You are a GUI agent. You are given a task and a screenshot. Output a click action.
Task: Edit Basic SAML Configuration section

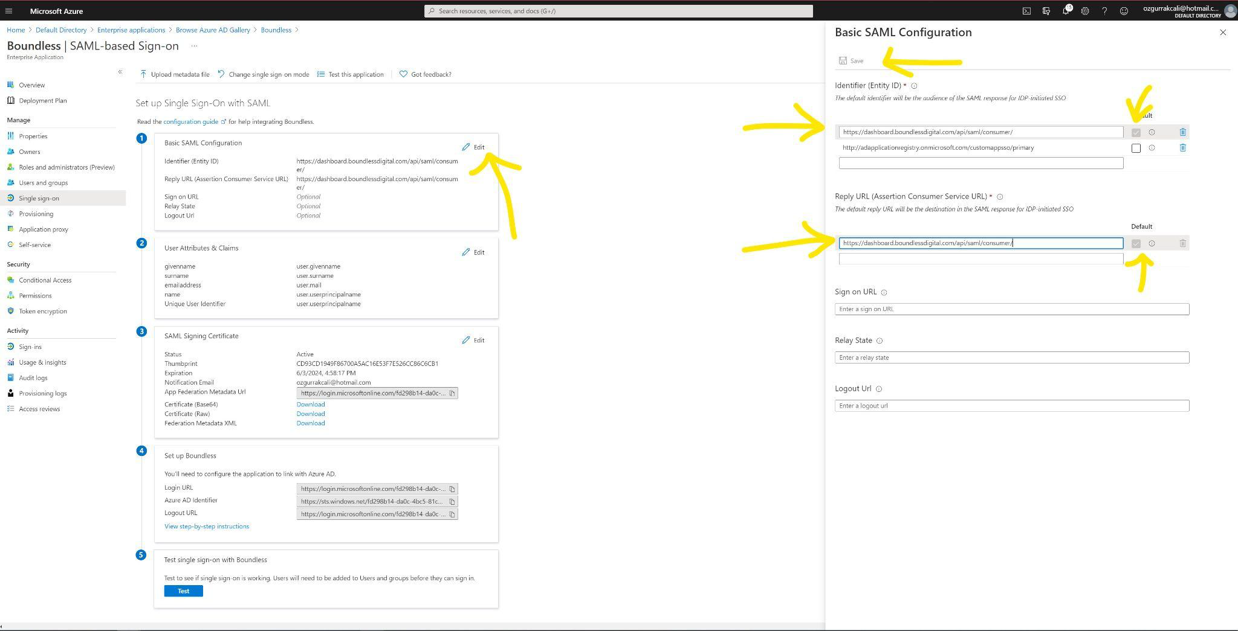click(x=473, y=147)
